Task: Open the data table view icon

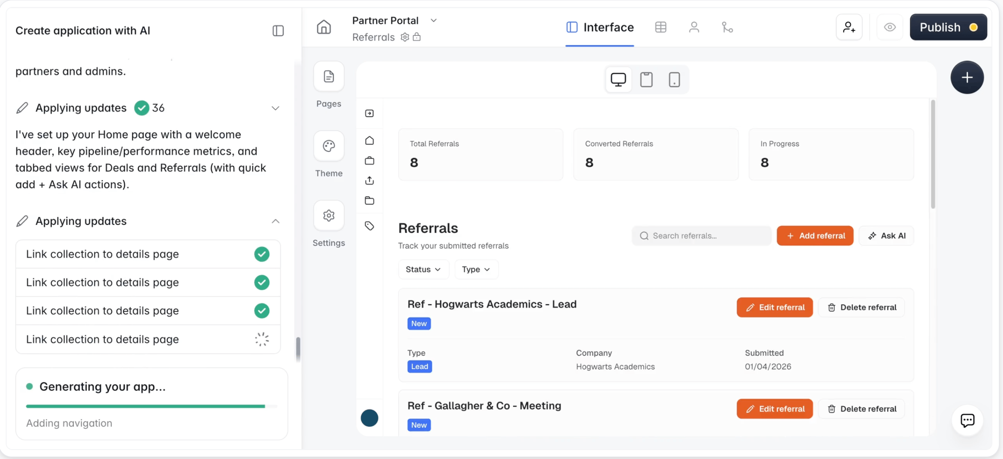Action: 661,27
